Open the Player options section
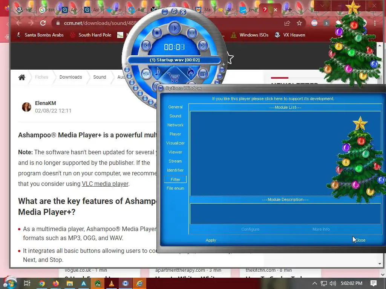The image size is (386, 289). (175, 134)
